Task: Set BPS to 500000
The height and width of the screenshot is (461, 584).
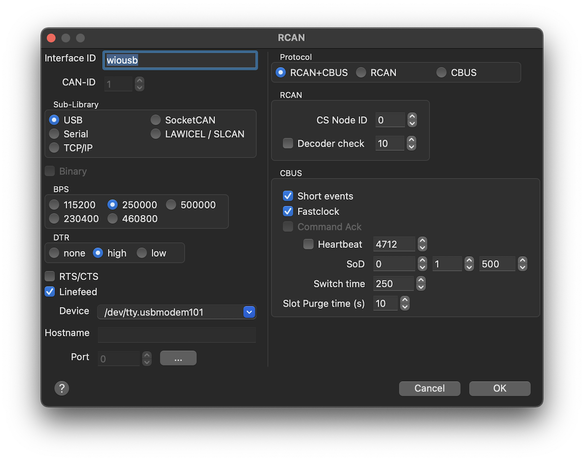Action: [x=171, y=205]
